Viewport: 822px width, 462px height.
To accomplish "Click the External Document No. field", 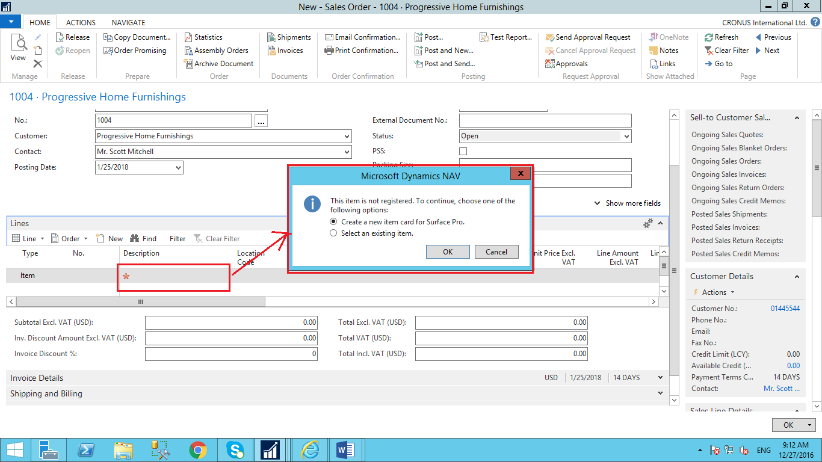I will (x=545, y=120).
